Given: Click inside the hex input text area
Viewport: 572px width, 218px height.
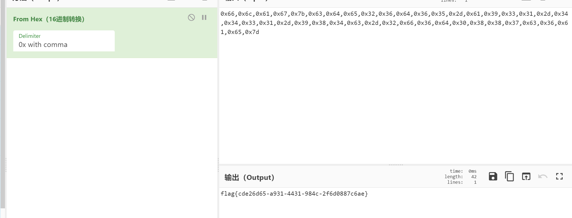Looking at the screenshot, I should 395,86.
